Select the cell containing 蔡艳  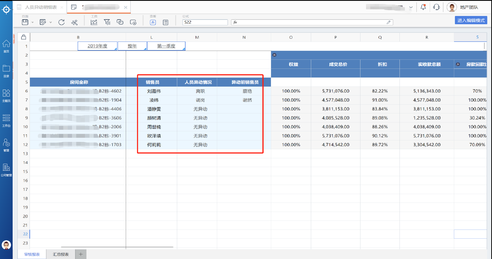(x=244, y=91)
